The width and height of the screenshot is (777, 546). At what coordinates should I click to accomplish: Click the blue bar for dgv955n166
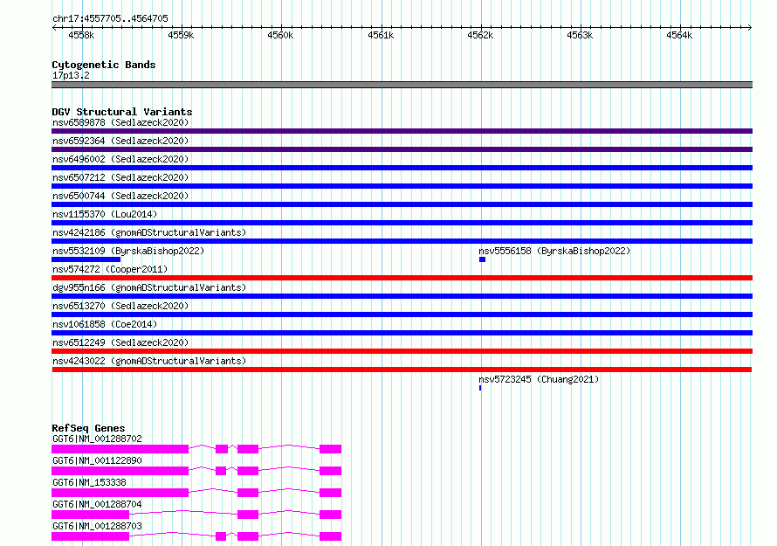402,296
